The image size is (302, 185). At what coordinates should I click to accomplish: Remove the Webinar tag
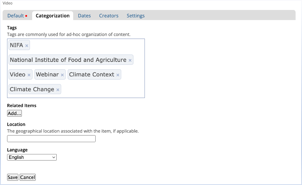[62, 75]
